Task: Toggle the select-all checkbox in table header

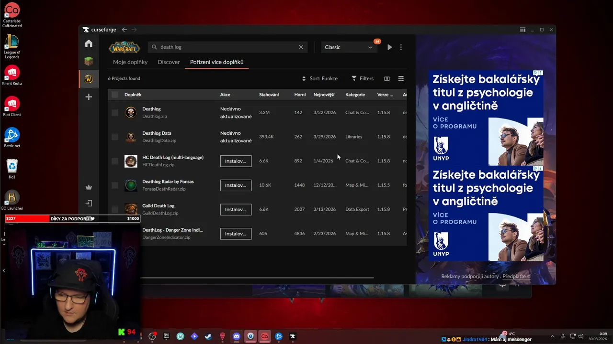Action: [x=115, y=95]
